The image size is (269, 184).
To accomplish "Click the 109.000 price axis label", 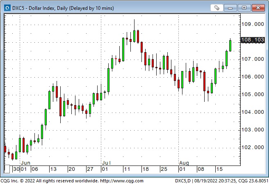I will pos(253,24).
